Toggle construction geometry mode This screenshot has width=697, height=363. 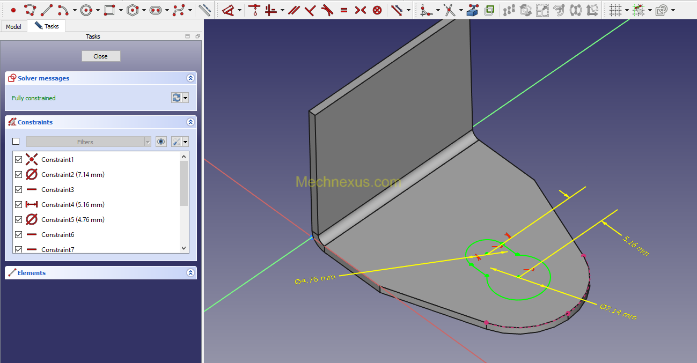coord(204,10)
